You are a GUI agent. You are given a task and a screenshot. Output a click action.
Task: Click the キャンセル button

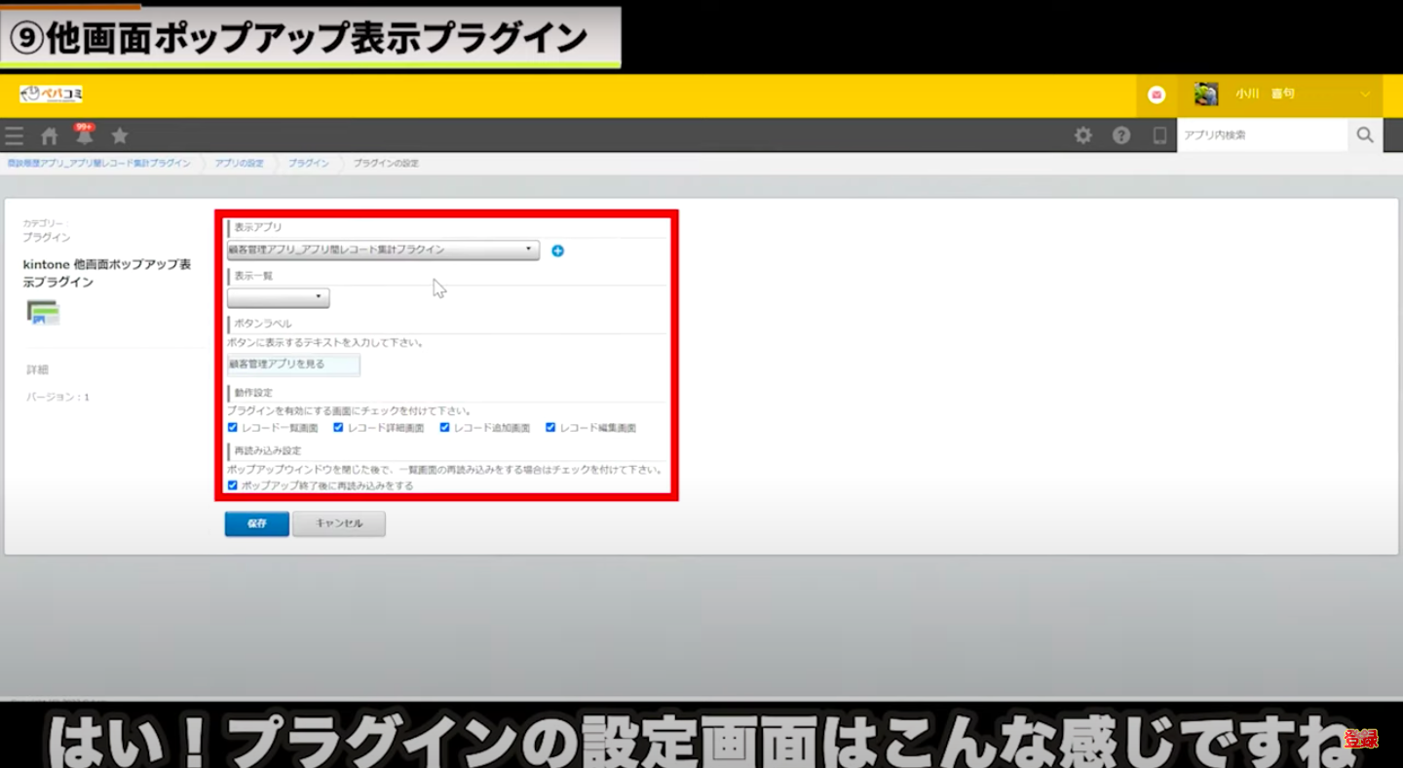click(339, 523)
